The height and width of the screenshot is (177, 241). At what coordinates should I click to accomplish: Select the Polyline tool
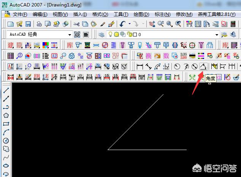click(x=6, y=107)
